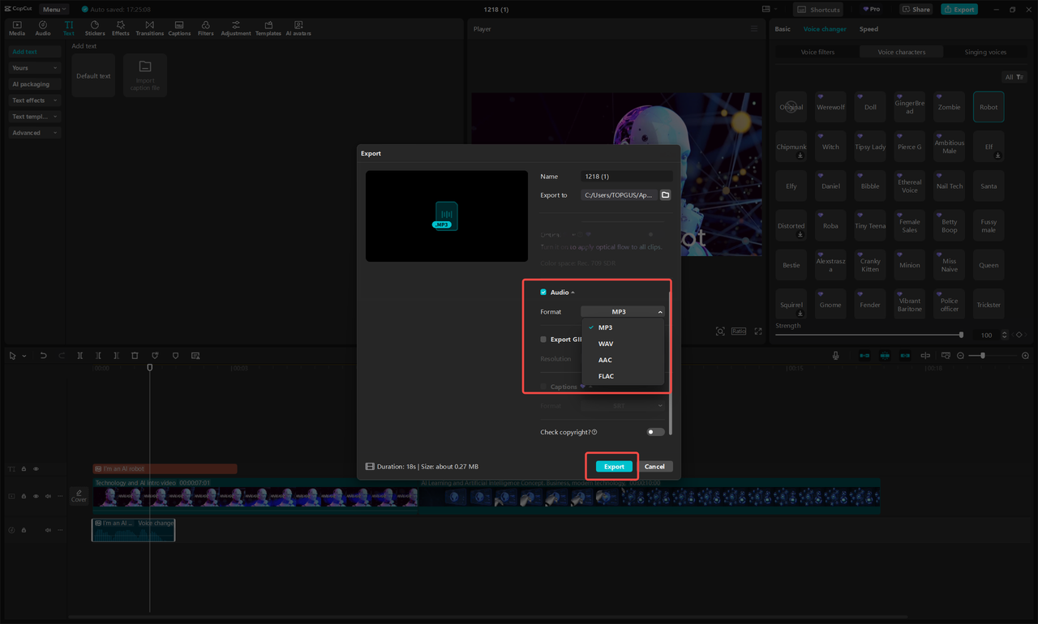Enable the Check copyright toggle
Image resolution: width=1038 pixels, height=624 pixels.
tap(655, 432)
